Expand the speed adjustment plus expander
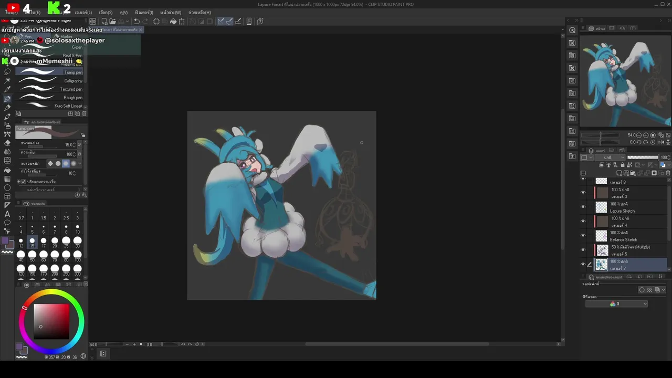Image resolution: width=672 pixels, height=378 pixels. click(18, 182)
